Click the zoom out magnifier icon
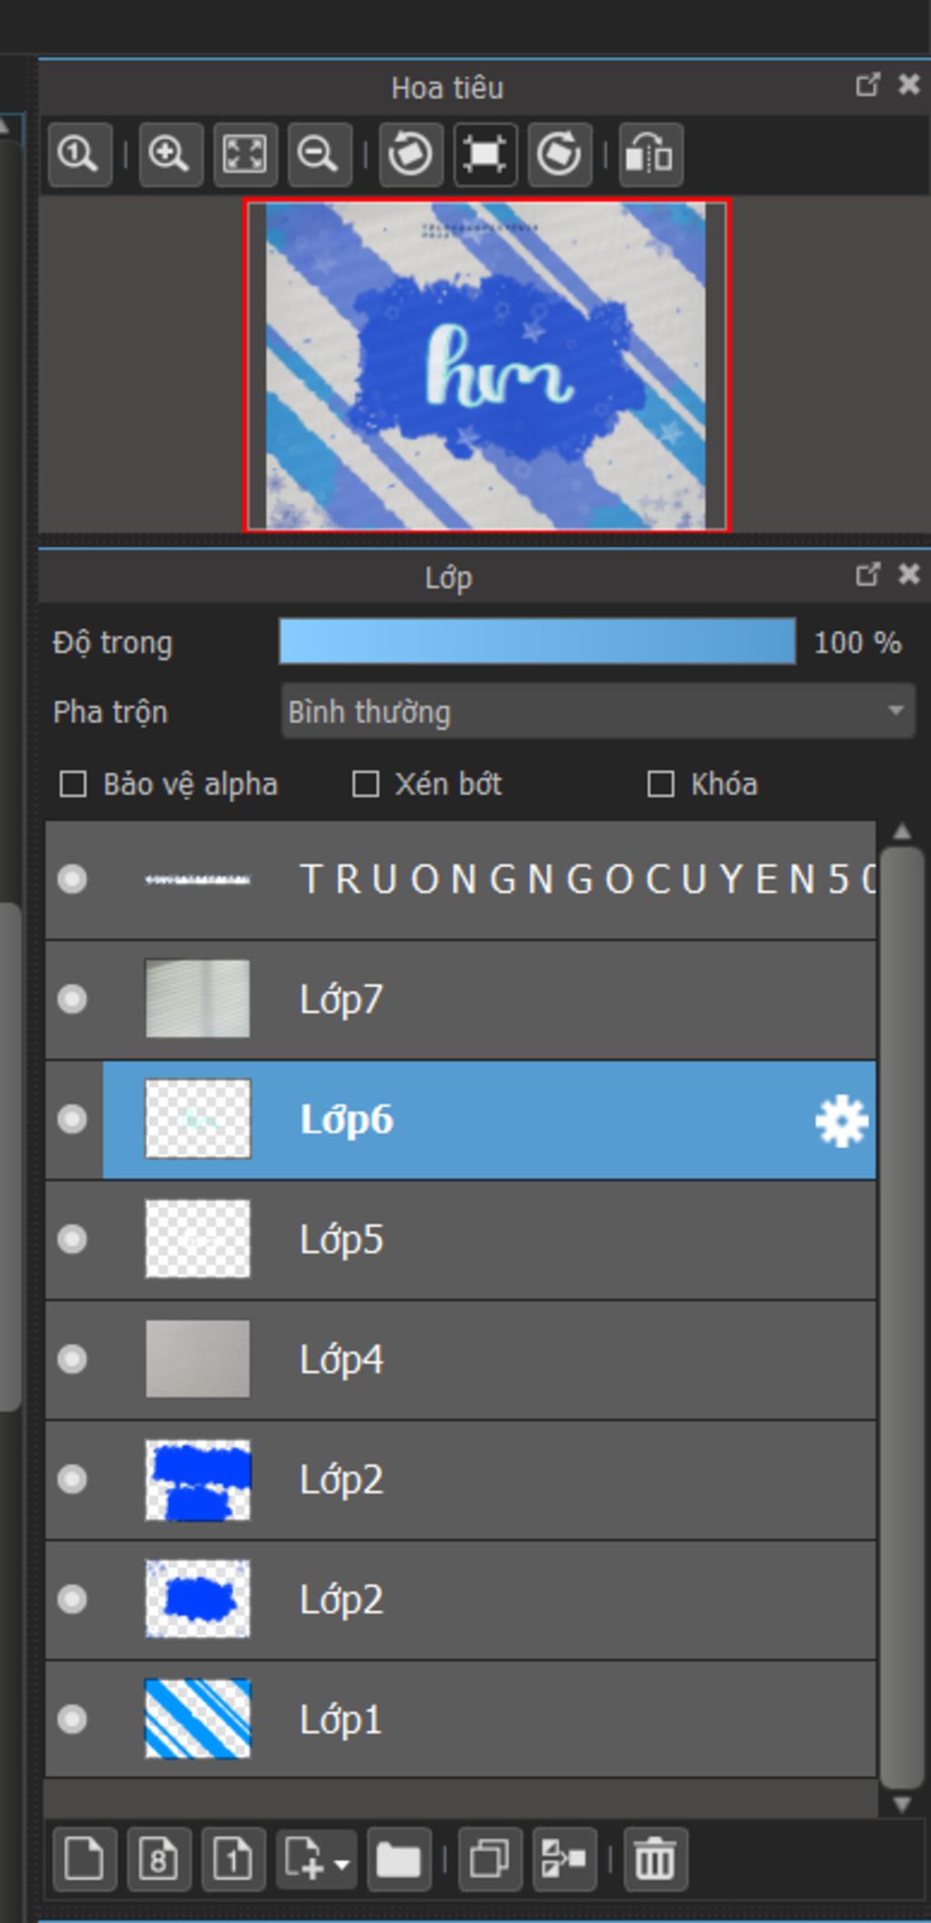 point(319,154)
